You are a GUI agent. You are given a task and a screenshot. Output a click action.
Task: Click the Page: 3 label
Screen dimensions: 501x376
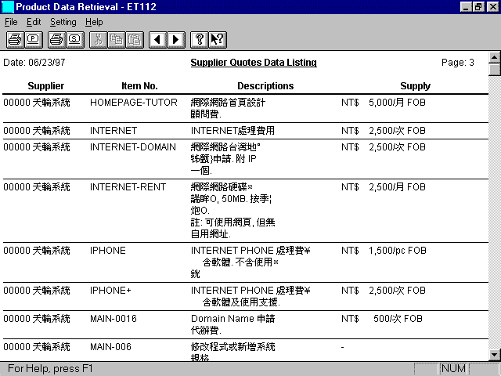(457, 63)
